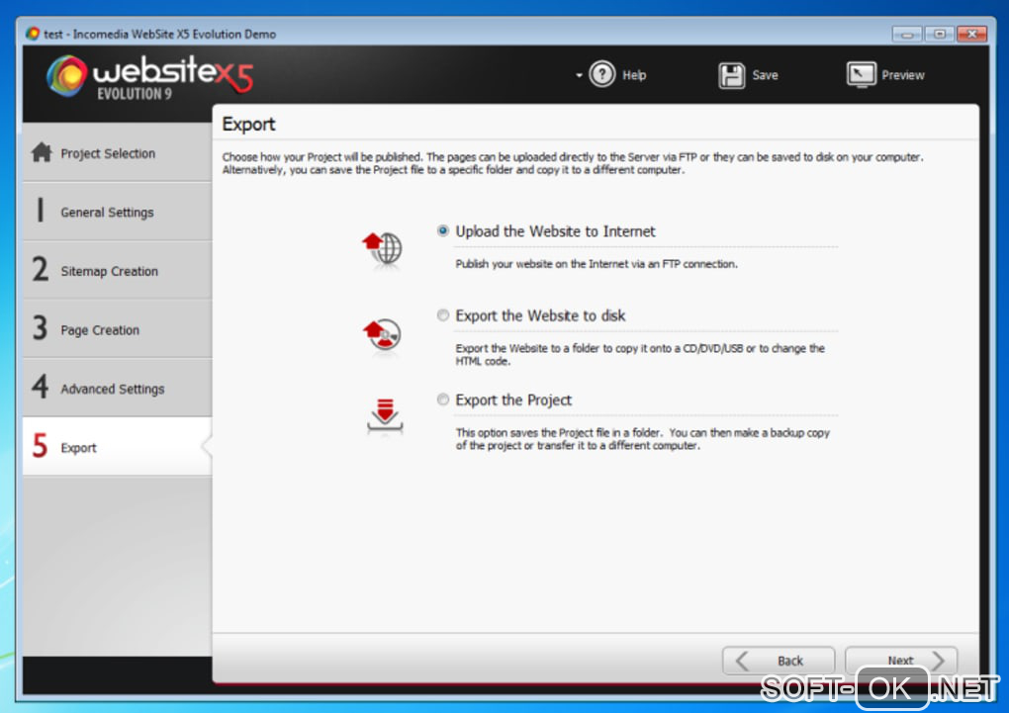
Task: Click the Preview label in the toolbar
Action: (903, 75)
